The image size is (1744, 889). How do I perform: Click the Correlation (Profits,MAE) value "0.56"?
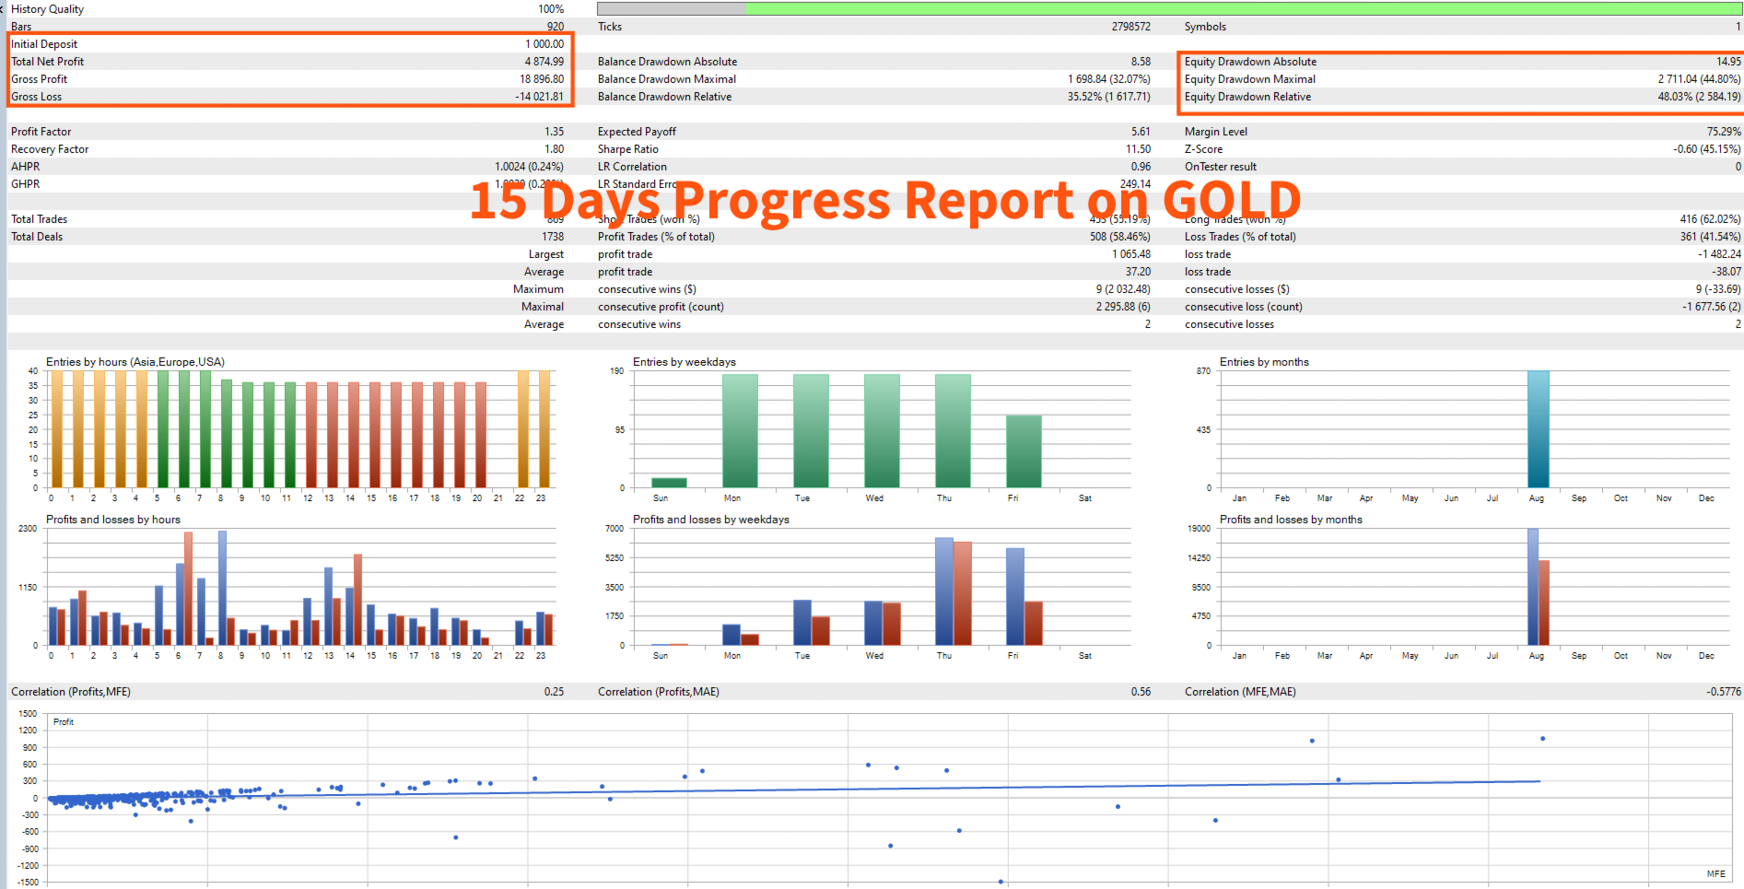[x=1141, y=692]
